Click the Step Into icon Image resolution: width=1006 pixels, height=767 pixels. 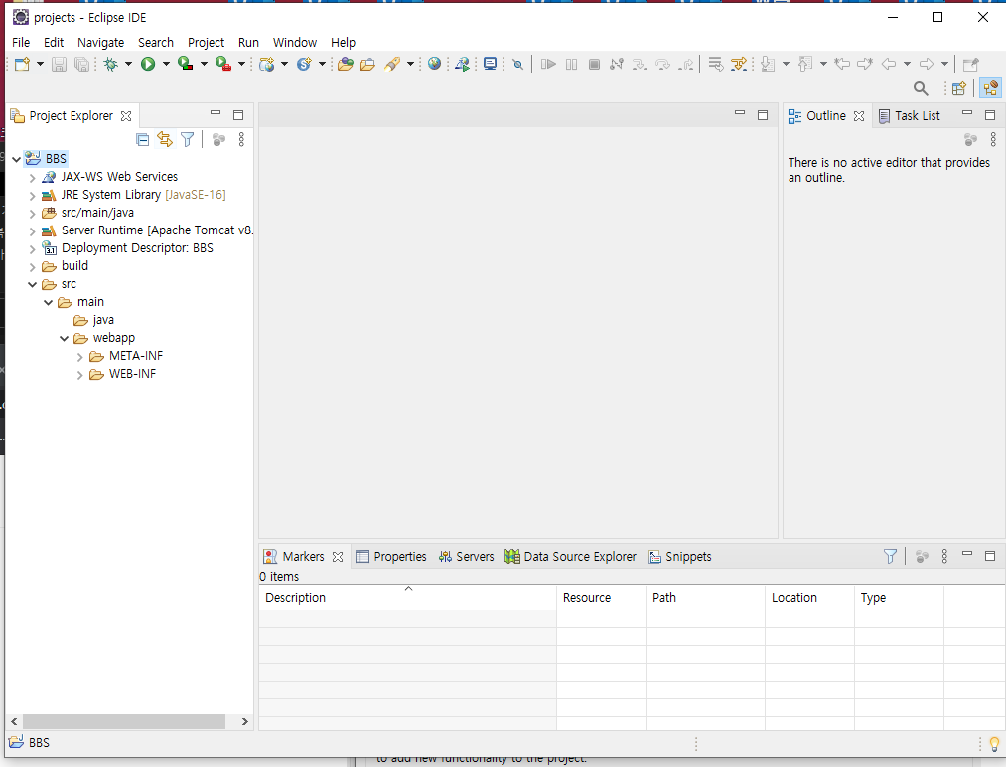pos(639,64)
